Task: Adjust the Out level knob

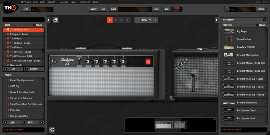Action: [x=227, y=9]
